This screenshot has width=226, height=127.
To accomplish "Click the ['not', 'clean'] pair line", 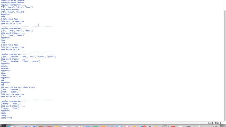I will coord(10,92).
